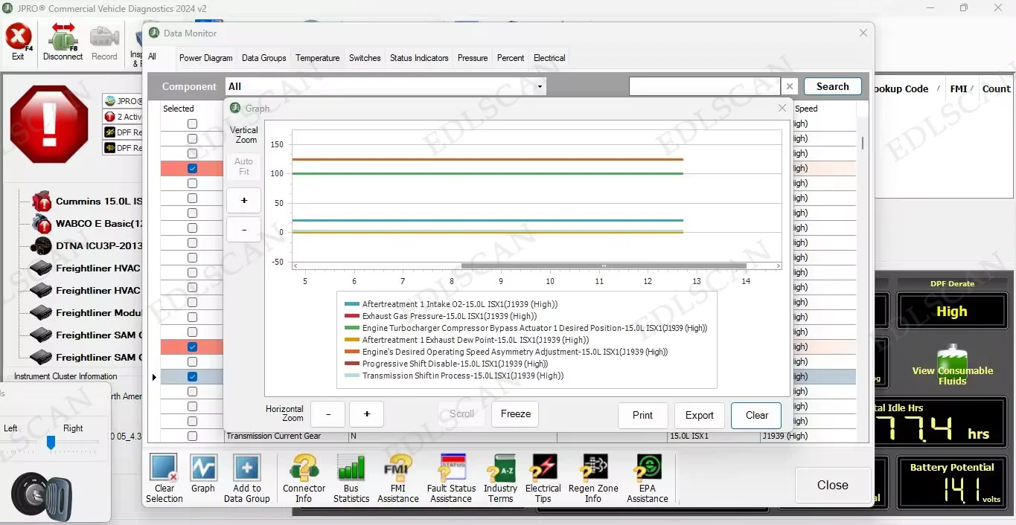Switch to Status Indicators tab
The image size is (1016, 525).
[x=419, y=58]
